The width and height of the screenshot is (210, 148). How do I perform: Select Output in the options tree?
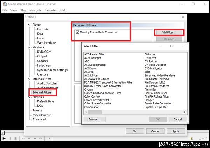(42, 56)
